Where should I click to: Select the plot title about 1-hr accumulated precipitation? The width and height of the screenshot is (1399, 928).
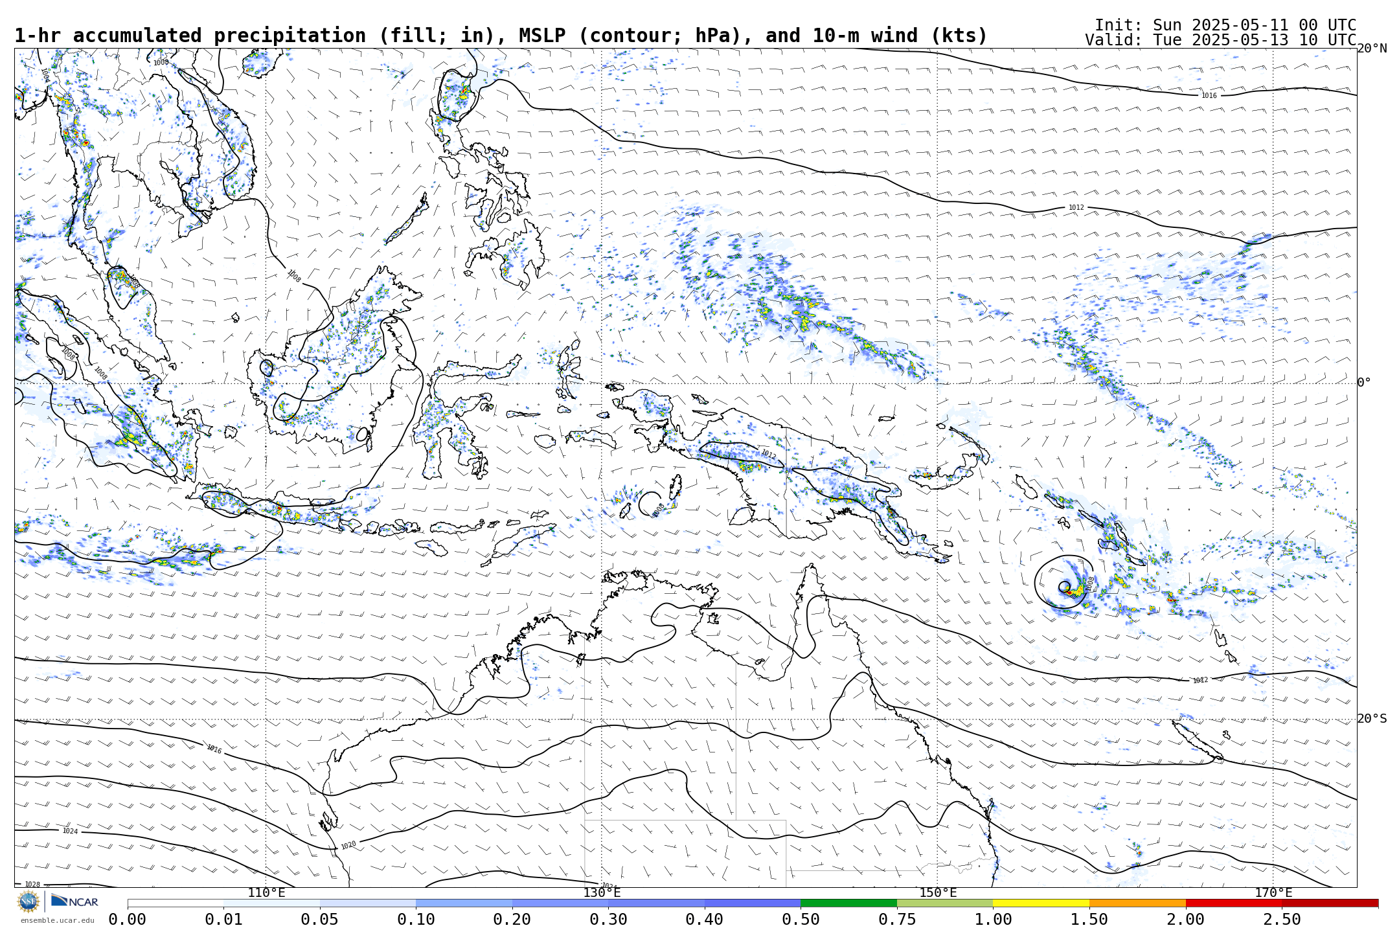coord(501,36)
